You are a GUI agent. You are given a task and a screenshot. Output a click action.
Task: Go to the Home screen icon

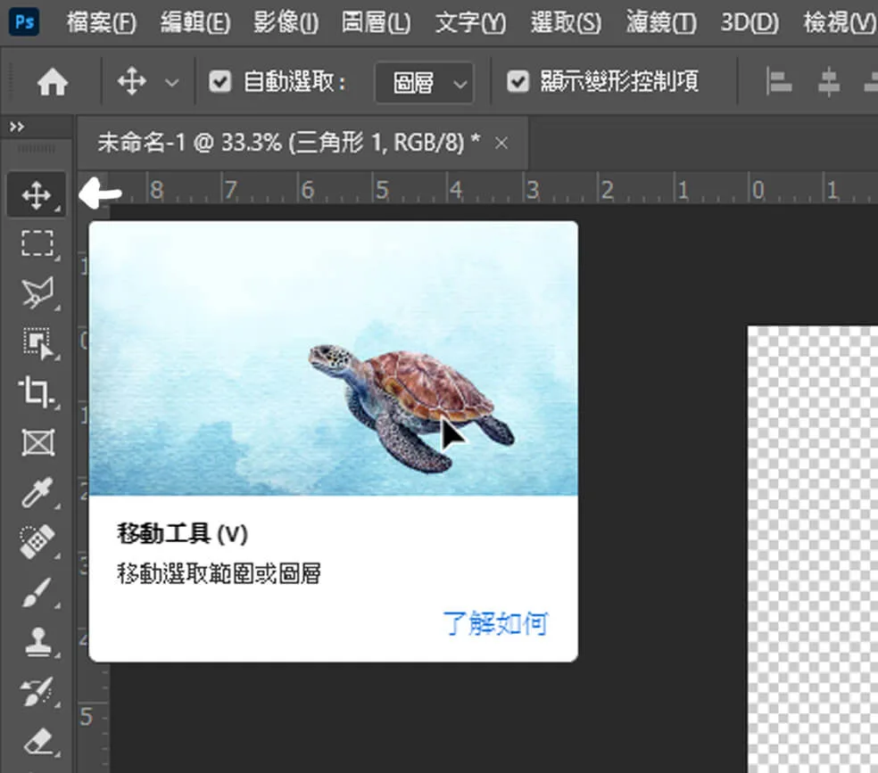(x=53, y=82)
